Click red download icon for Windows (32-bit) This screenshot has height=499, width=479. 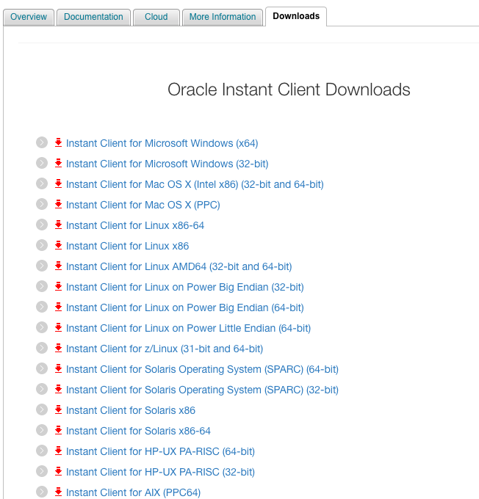(x=58, y=163)
